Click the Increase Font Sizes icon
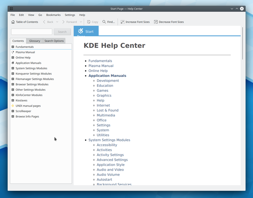Image resolution: width=253 pixels, height=198 pixels. (122, 22)
